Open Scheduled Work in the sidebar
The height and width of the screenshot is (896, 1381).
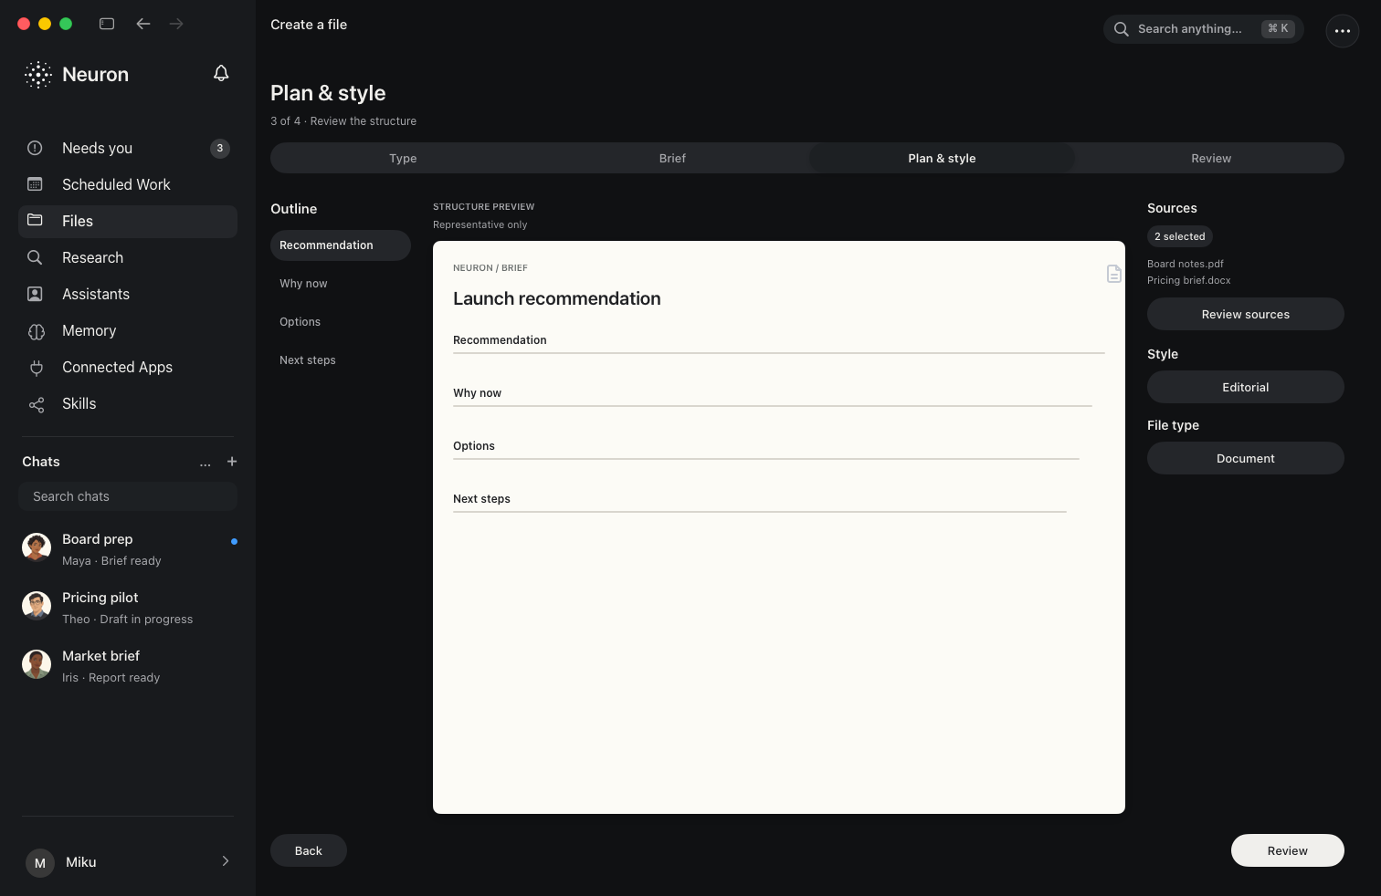[x=128, y=184]
